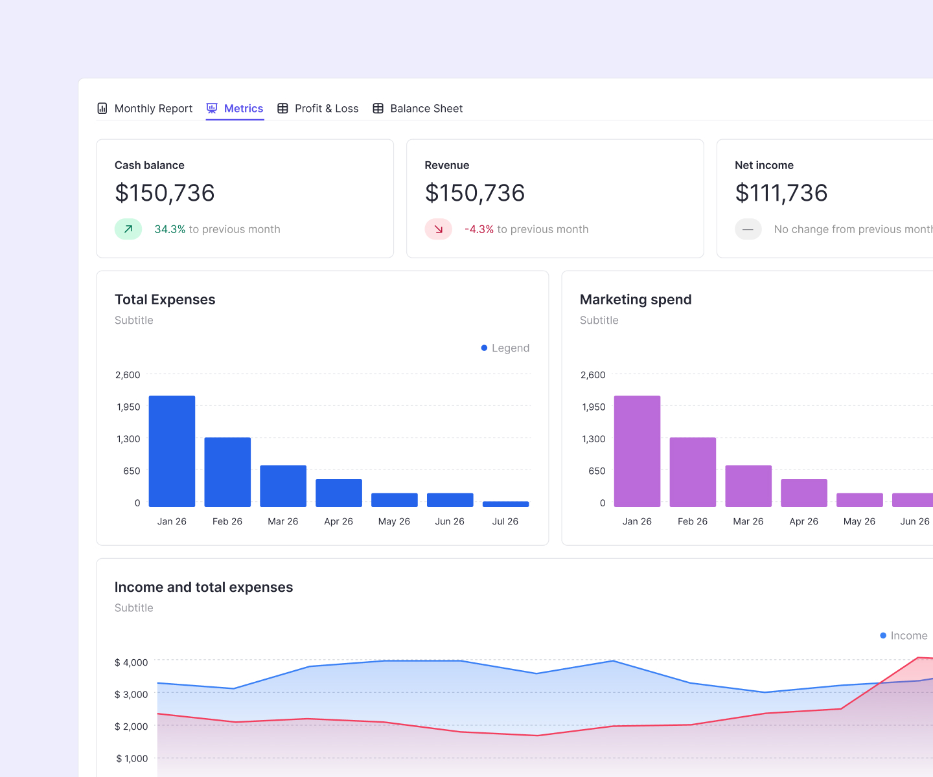Image resolution: width=933 pixels, height=777 pixels.
Task: Click the gray no-change dash badge
Action: tap(748, 229)
